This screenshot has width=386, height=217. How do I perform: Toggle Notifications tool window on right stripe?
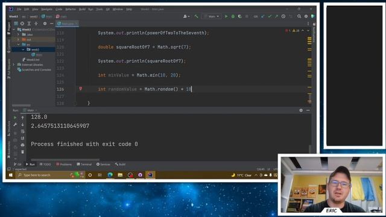[314, 33]
